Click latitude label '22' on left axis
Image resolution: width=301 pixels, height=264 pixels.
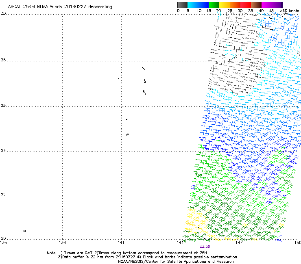3,195
